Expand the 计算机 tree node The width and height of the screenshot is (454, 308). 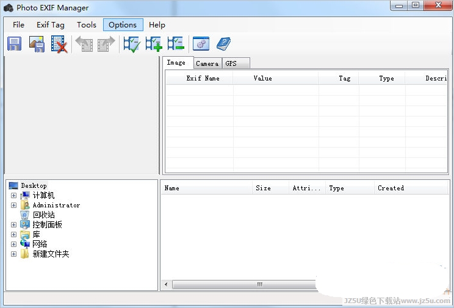pos(13,195)
